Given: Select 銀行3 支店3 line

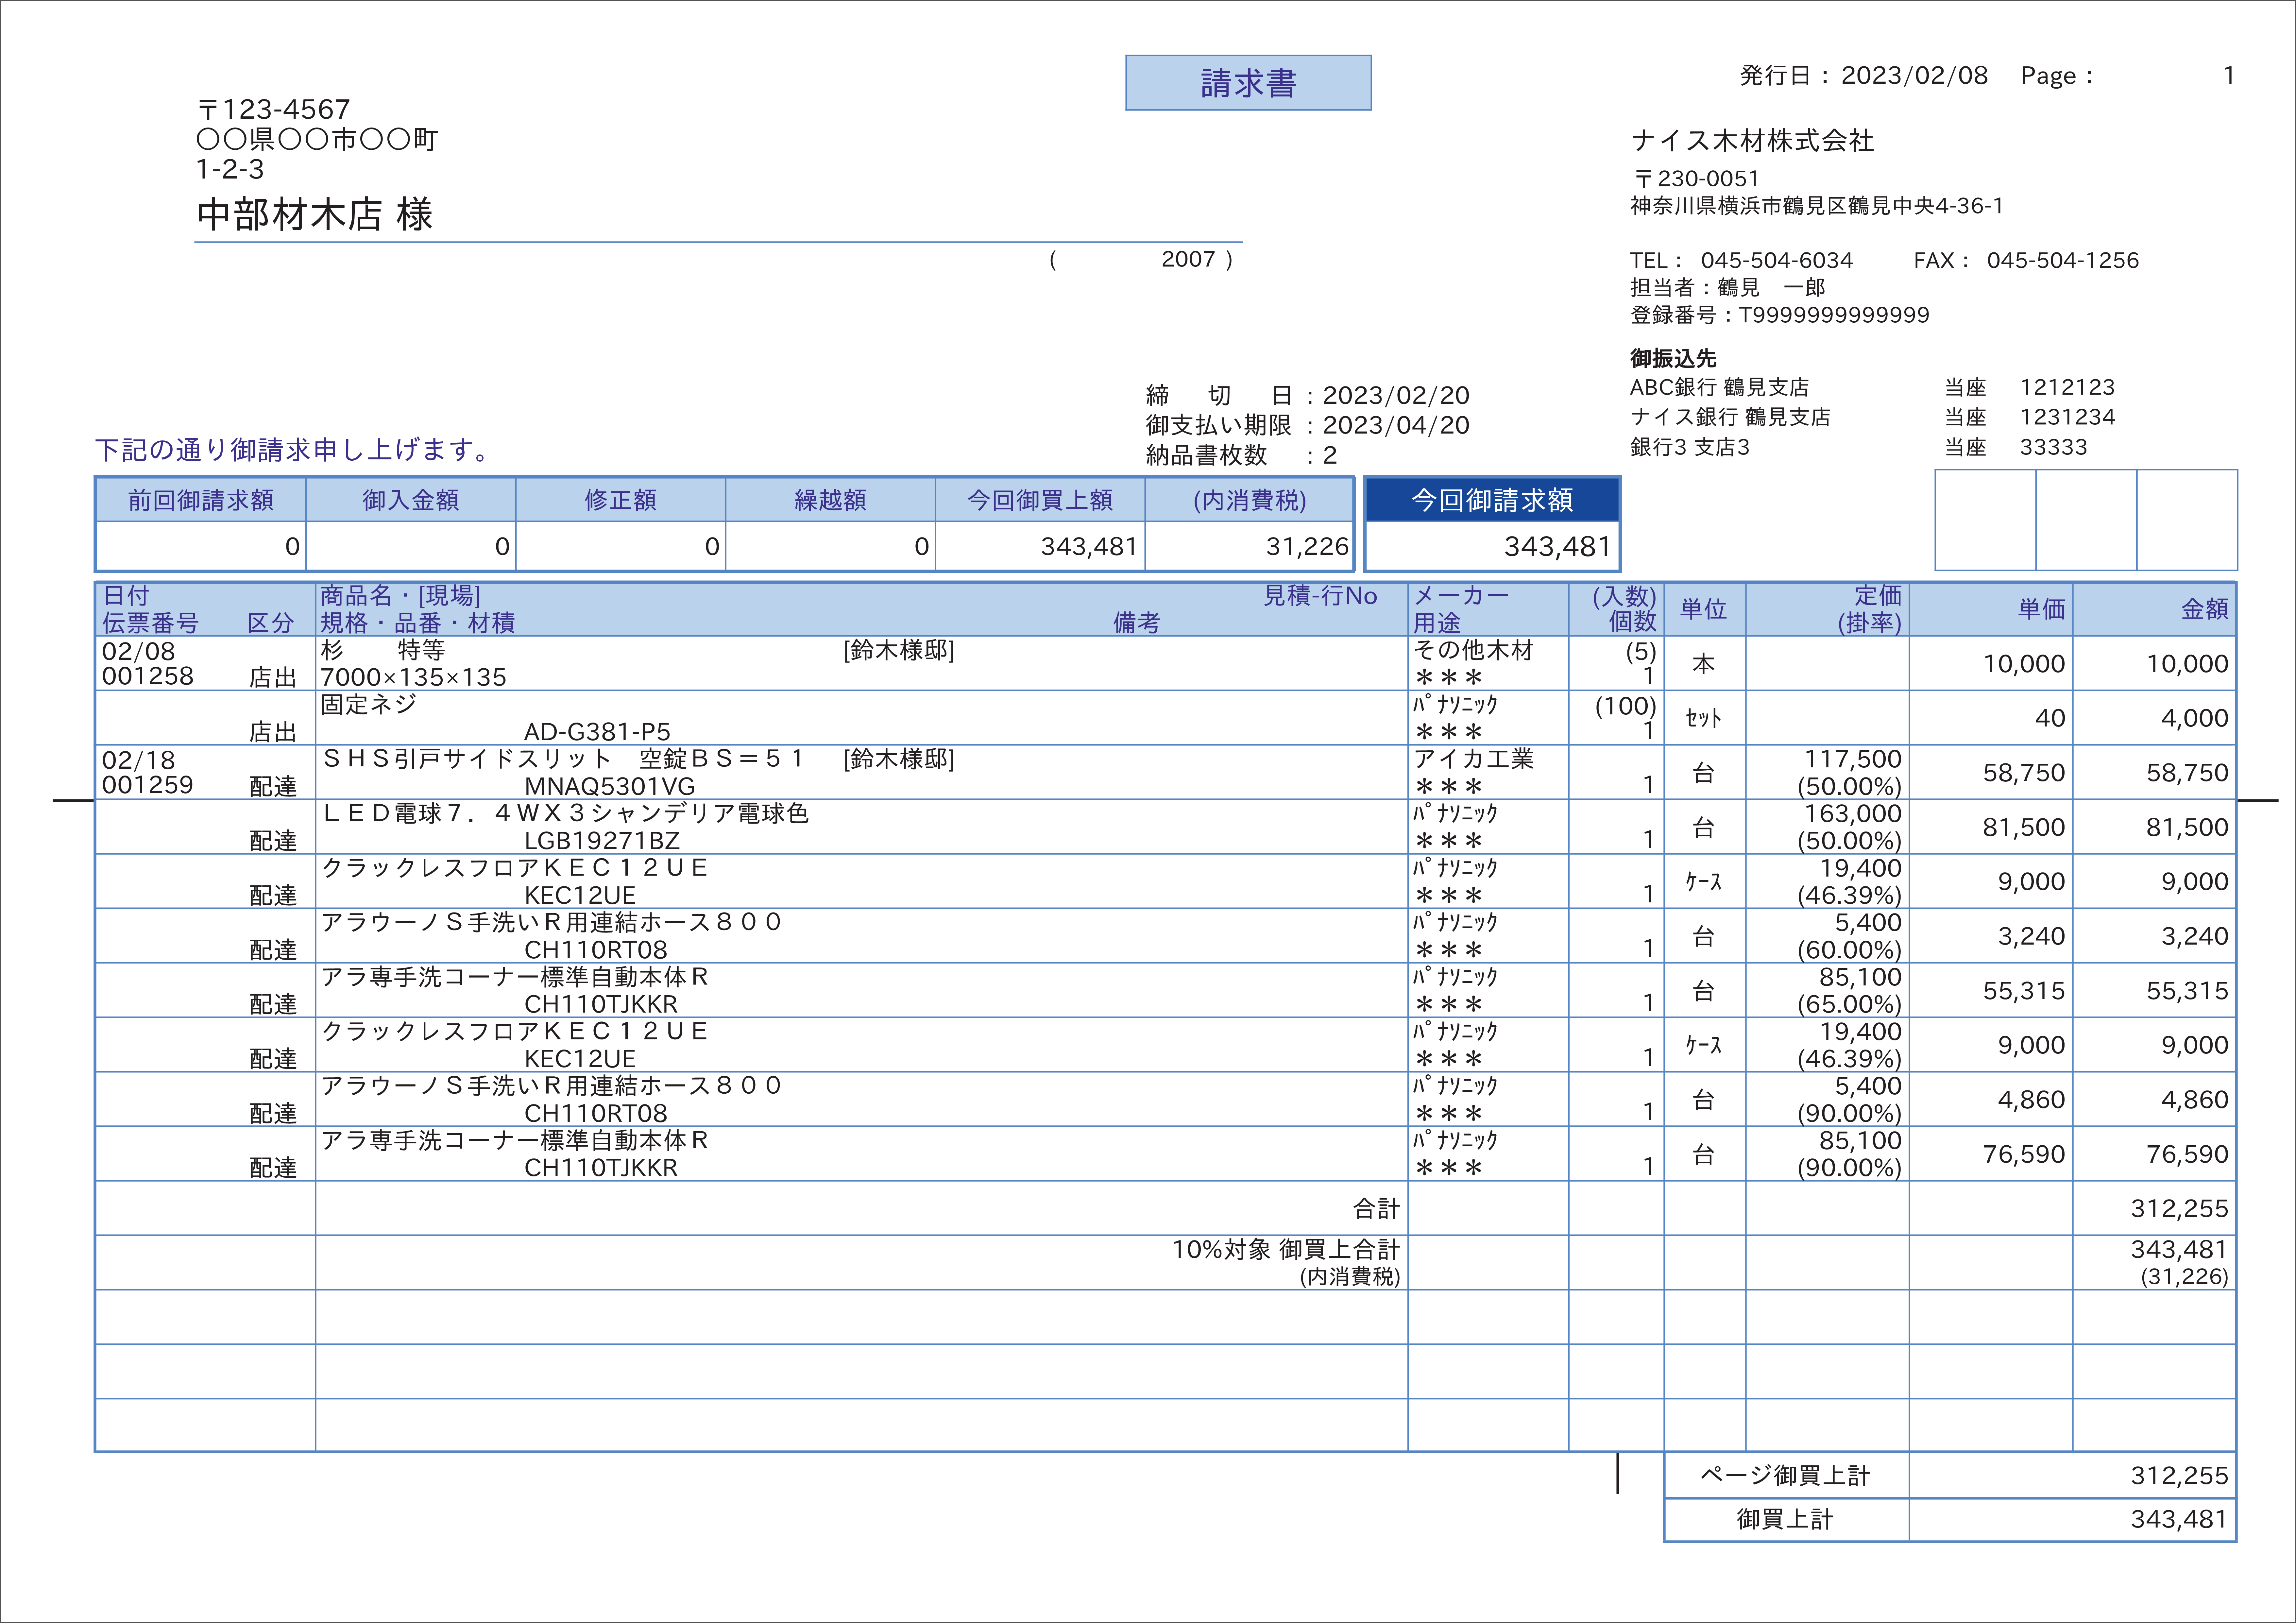Looking at the screenshot, I should [x=1690, y=447].
